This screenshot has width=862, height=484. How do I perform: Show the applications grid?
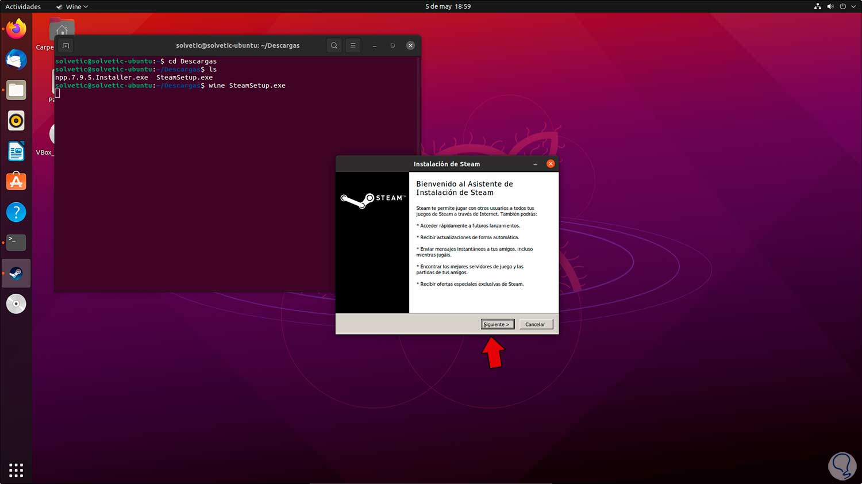click(x=16, y=470)
